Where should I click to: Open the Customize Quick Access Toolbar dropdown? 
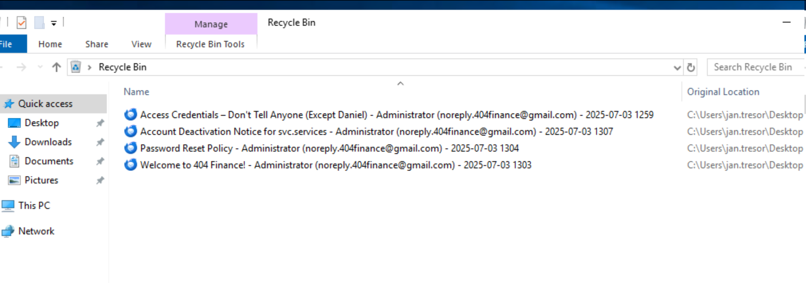(x=54, y=23)
